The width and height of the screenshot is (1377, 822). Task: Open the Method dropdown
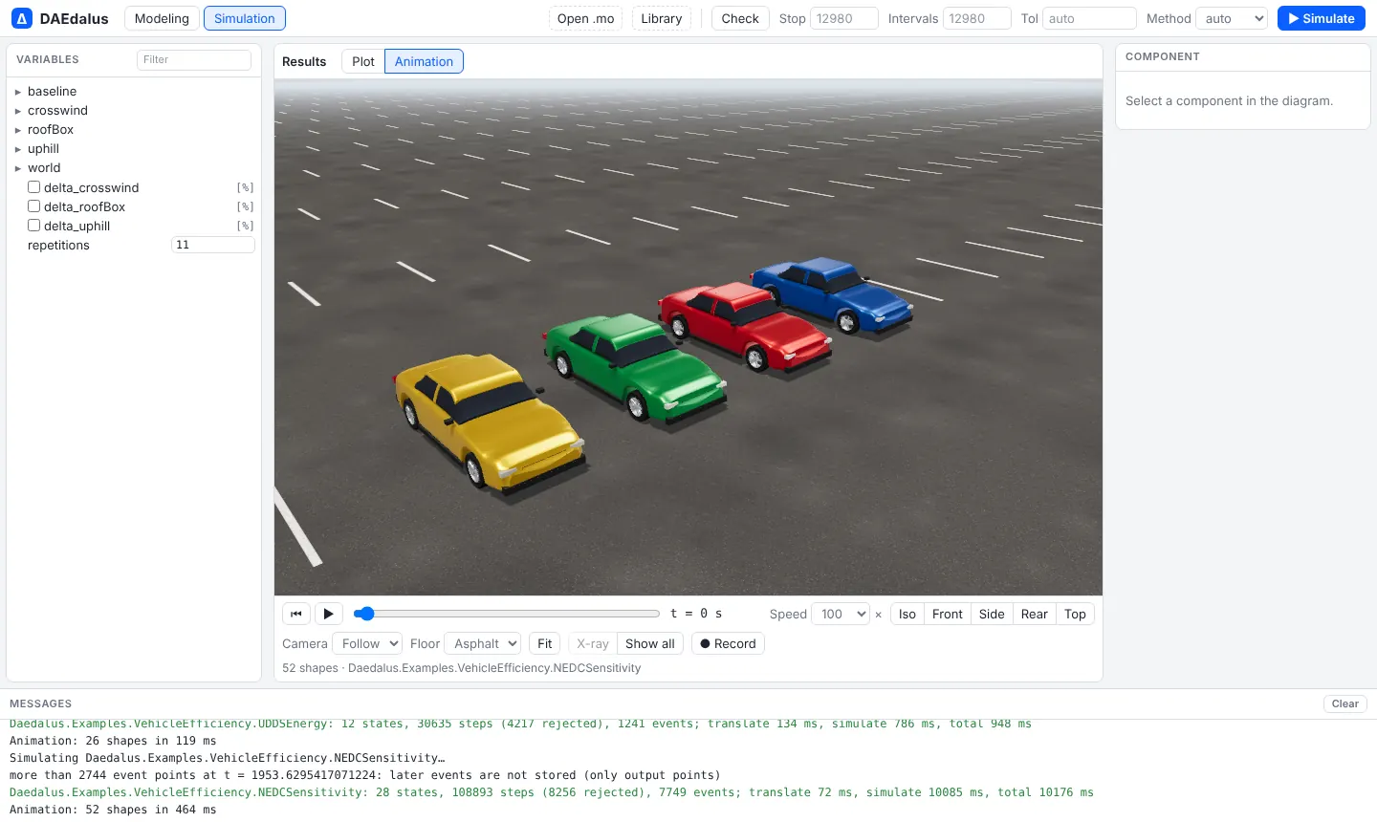point(1232,18)
